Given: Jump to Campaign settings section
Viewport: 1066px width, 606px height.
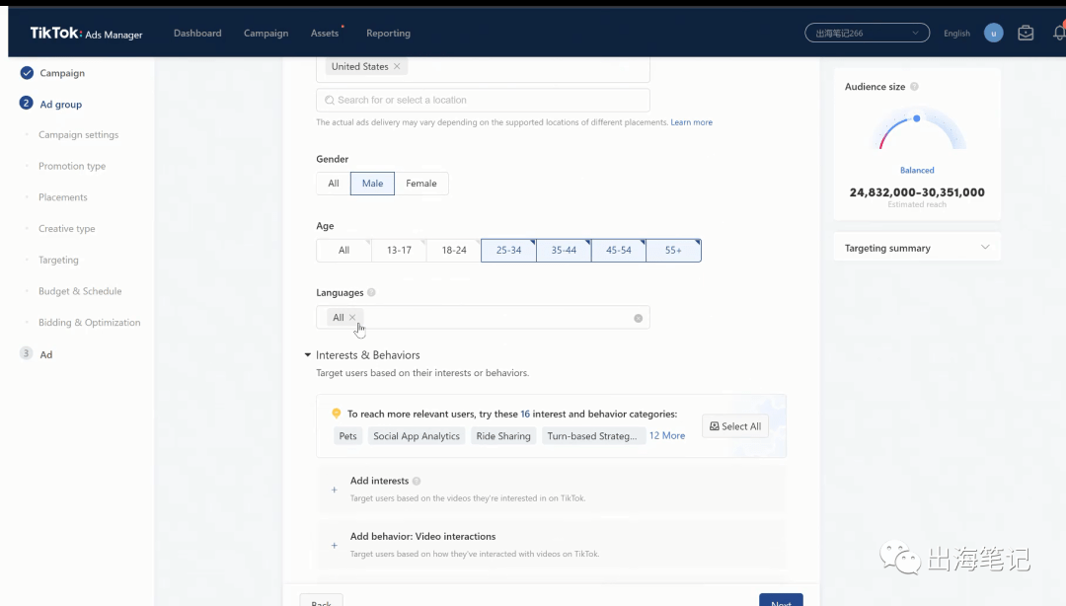Looking at the screenshot, I should click(x=78, y=134).
